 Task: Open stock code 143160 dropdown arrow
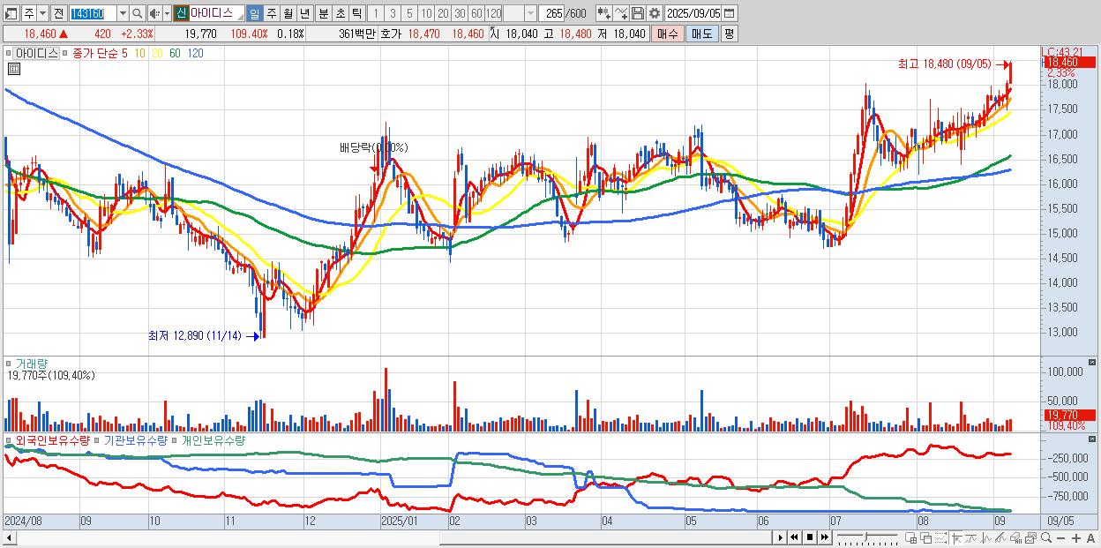(123, 13)
